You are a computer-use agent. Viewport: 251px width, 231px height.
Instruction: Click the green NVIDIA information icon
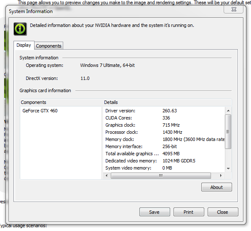pos(20,29)
